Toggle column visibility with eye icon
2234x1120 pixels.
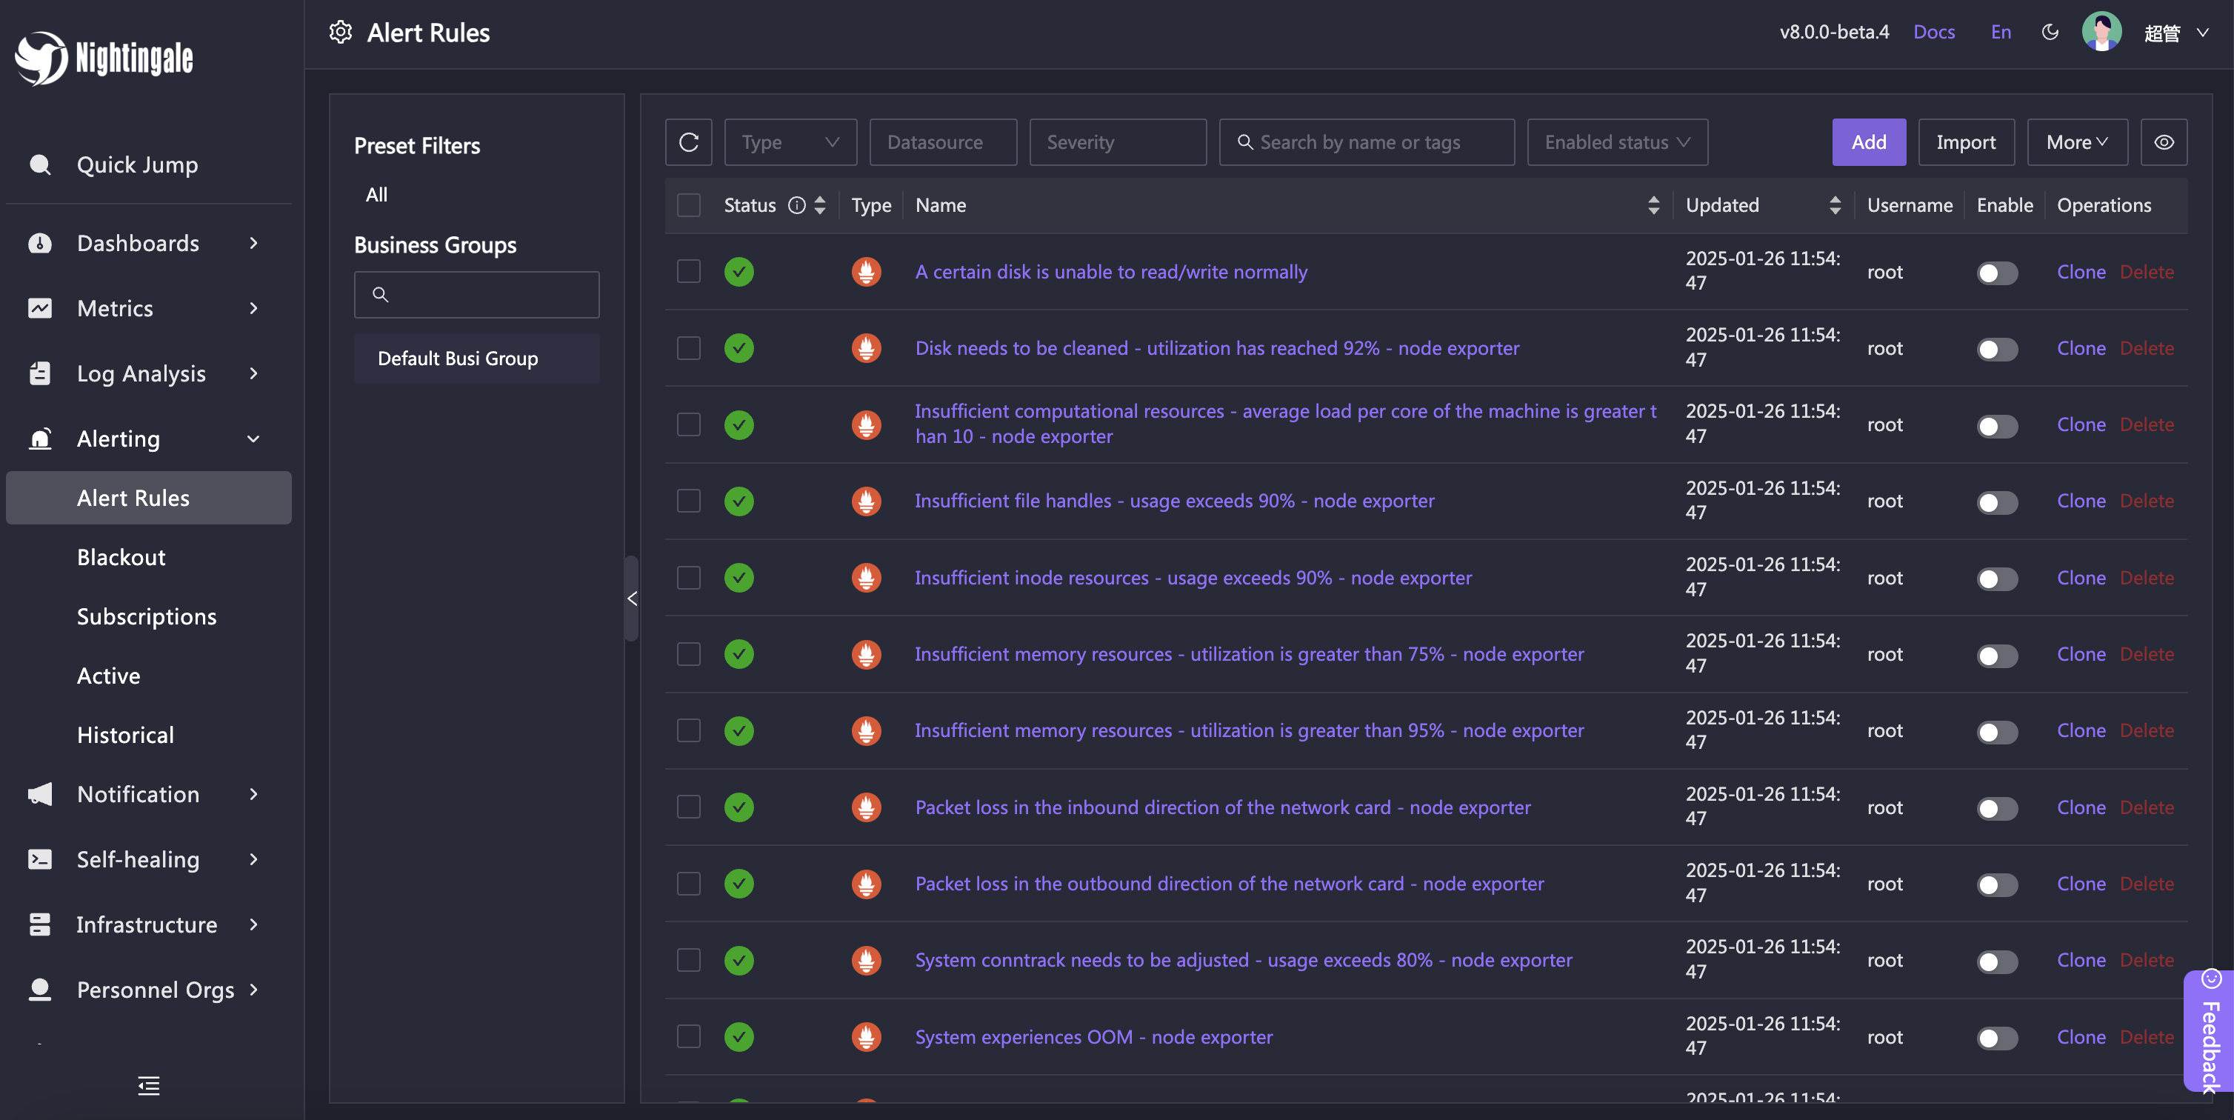tap(2164, 142)
